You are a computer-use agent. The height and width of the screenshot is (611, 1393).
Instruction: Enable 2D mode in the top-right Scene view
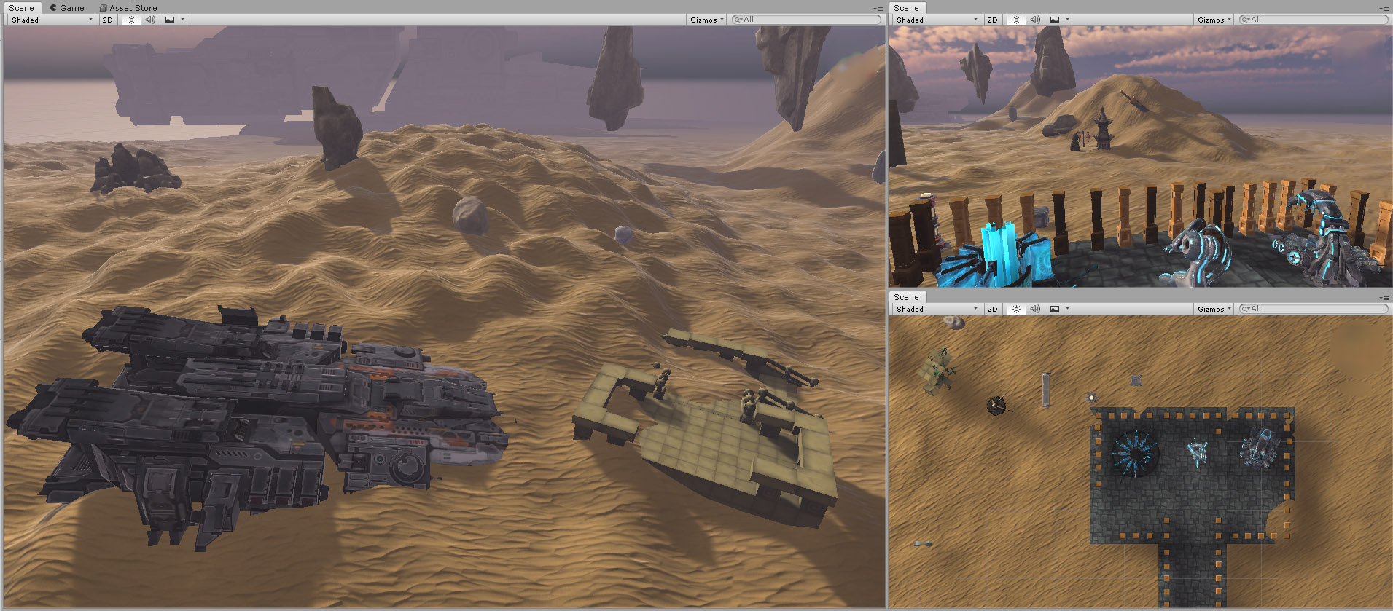click(x=992, y=20)
